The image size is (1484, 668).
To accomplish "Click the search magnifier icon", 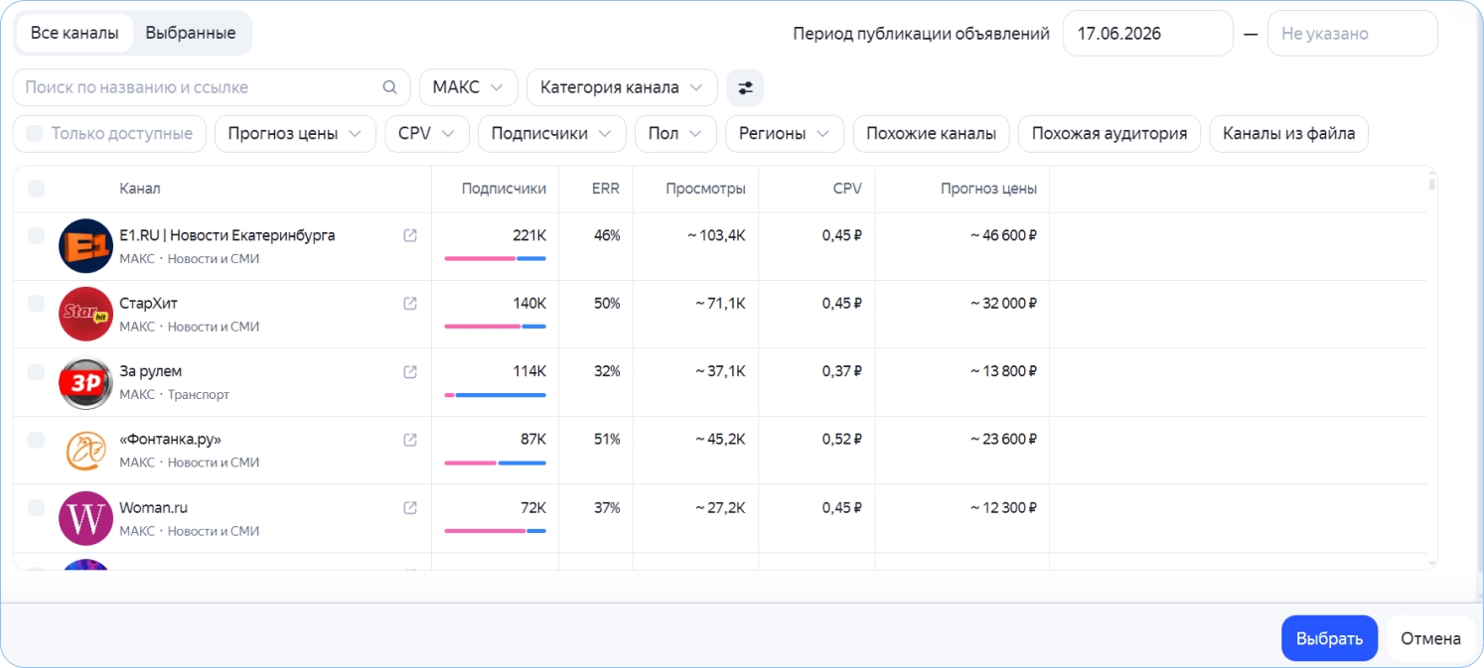I will (x=389, y=87).
